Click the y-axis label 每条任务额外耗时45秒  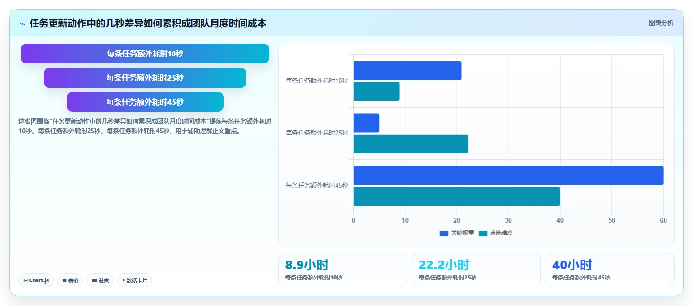click(x=317, y=185)
